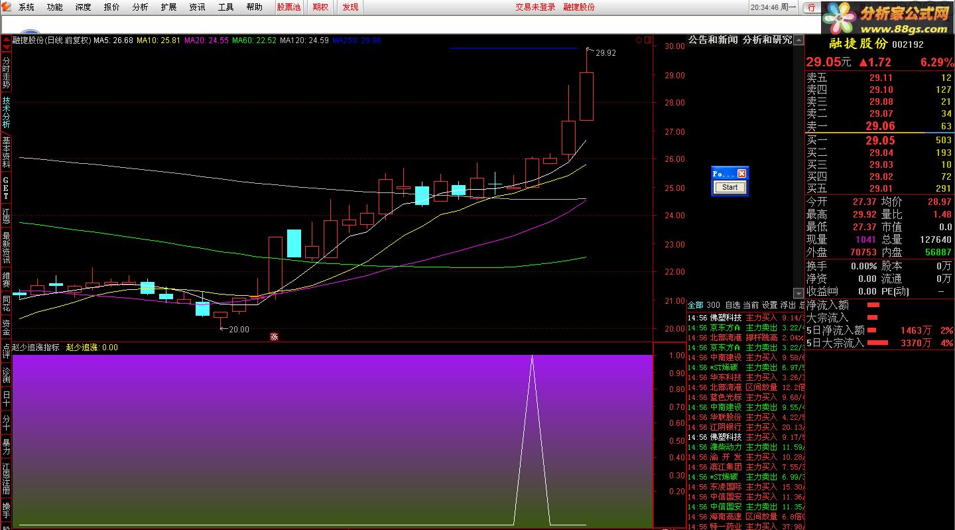Click the 东凌国际 主力买入 alert row
This screenshot has height=530, width=955.
[745, 487]
